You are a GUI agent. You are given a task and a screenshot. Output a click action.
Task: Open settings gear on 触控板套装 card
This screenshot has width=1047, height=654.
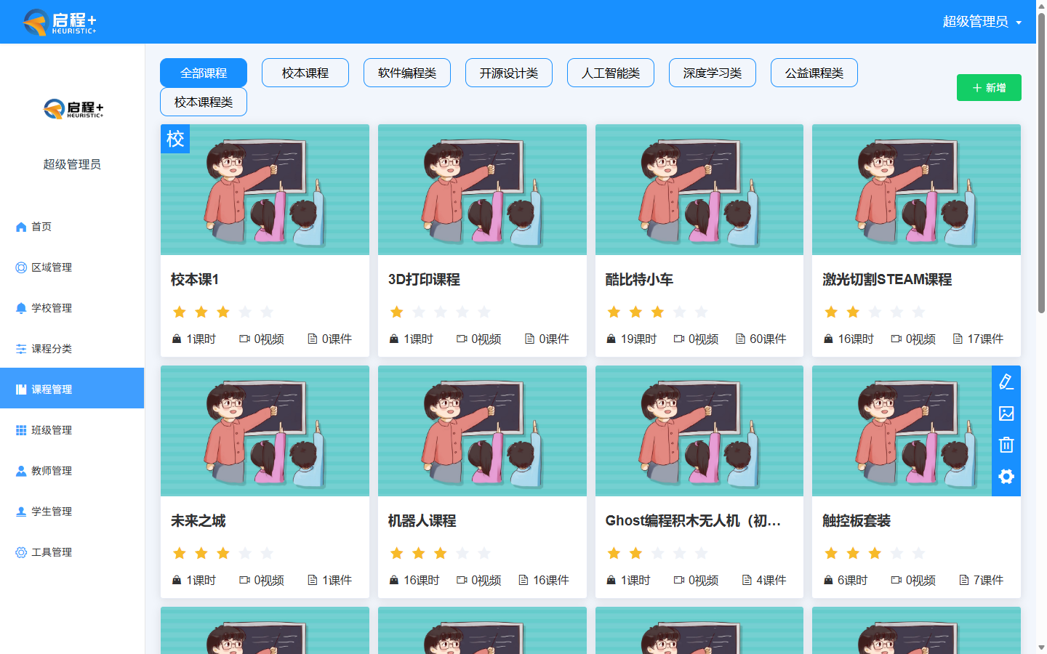[x=1006, y=477]
